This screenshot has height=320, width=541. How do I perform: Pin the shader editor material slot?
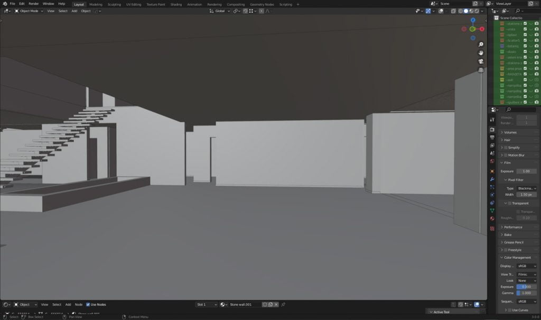283,304
